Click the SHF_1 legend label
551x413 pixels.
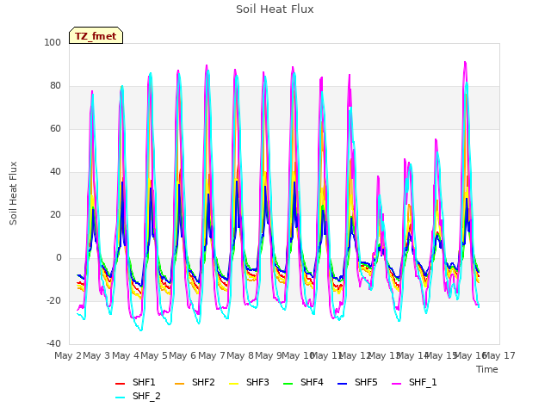[x=423, y=382]
